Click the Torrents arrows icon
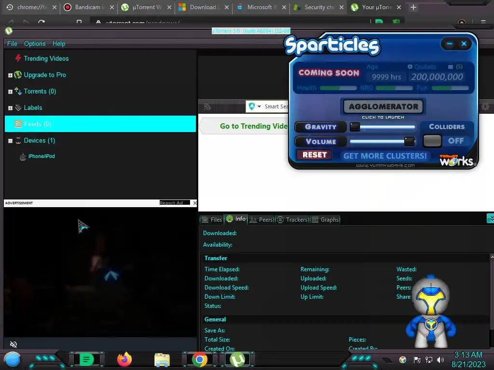Image resolution: width=494 pixels, height=370 pixels. pyautogui.click(x=18, y=91)
